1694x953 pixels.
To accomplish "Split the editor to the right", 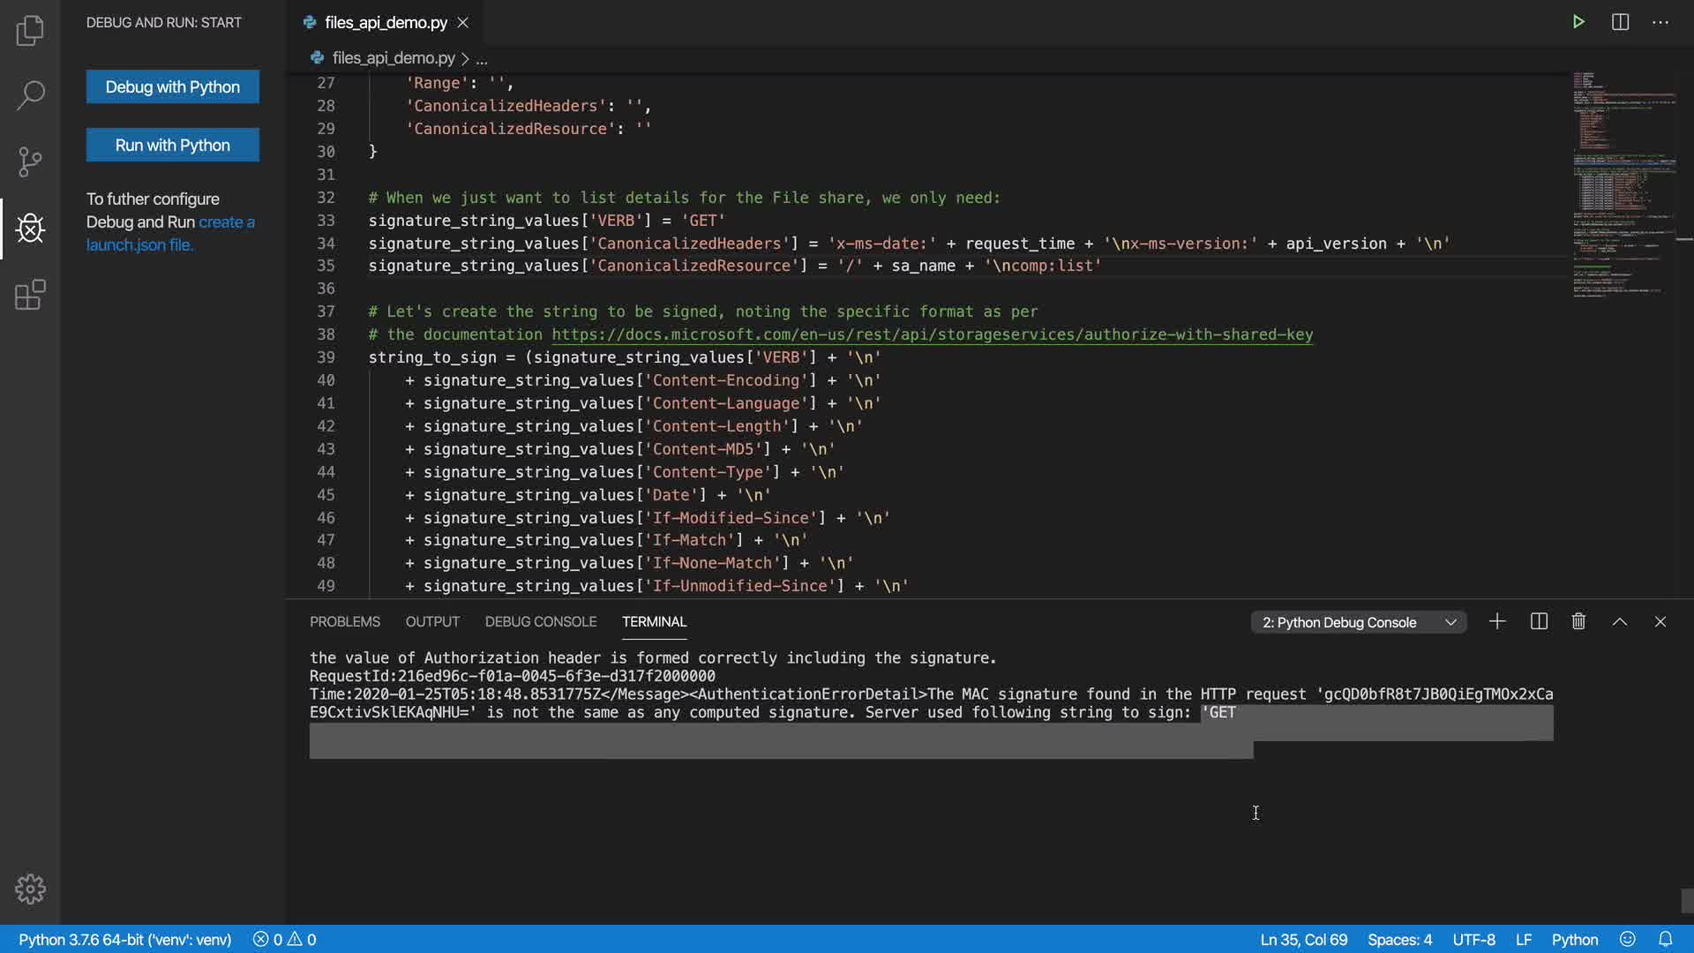I will coord(1620,22).
